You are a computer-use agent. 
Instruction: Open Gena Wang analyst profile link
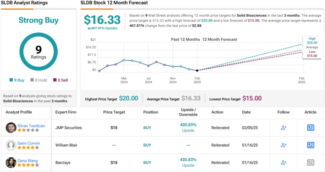[x=28, y=160]
